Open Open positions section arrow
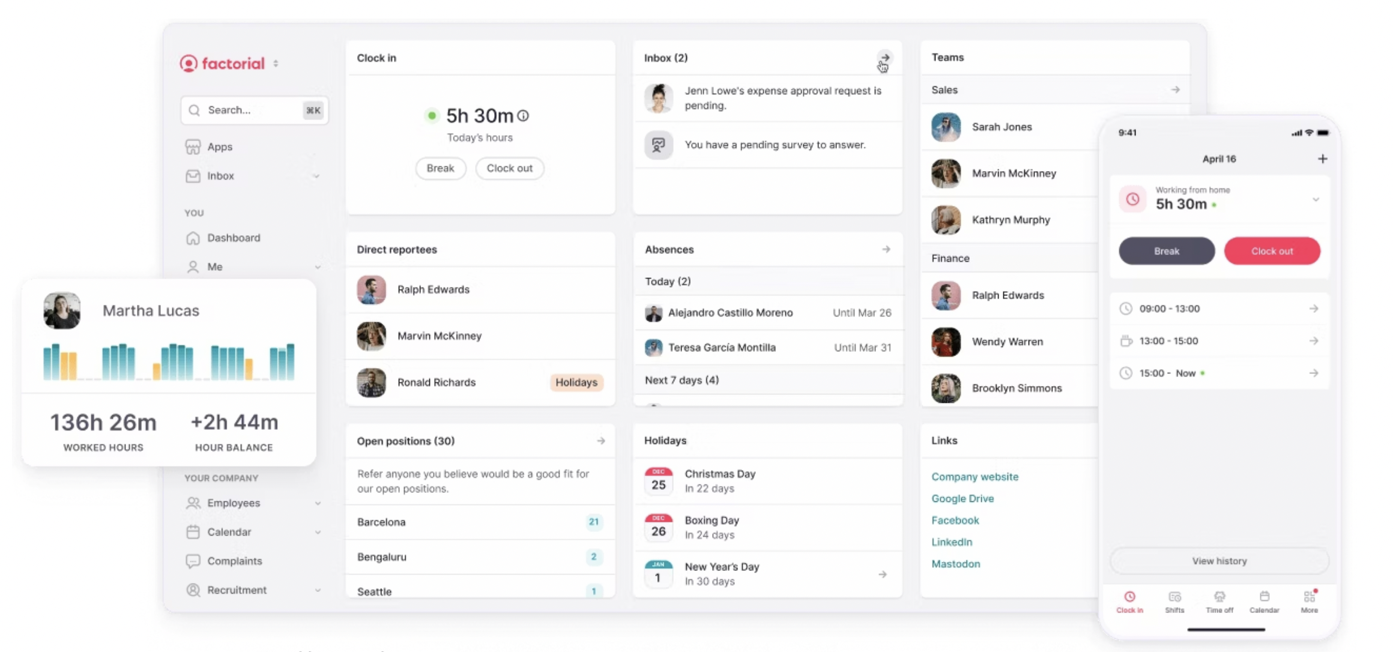1393x652 pixels. pyautogui.click(x=600, y=441)
